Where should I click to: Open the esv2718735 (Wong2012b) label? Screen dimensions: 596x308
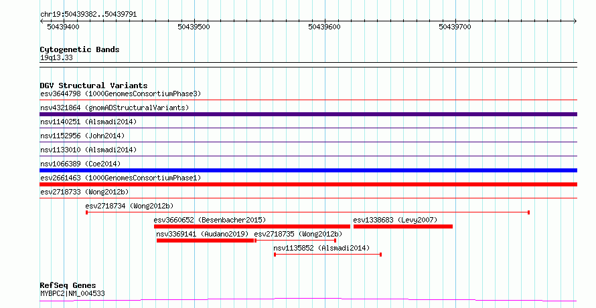[298, 234]
